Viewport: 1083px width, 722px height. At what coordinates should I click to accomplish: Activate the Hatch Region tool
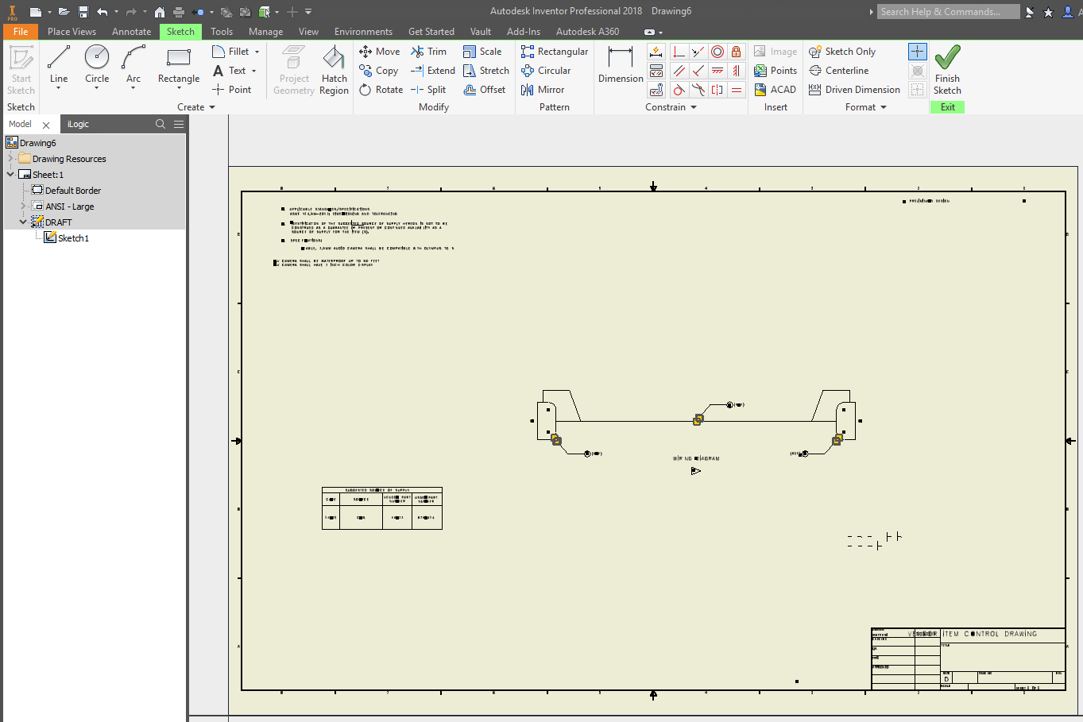click(x=334, y=70)
